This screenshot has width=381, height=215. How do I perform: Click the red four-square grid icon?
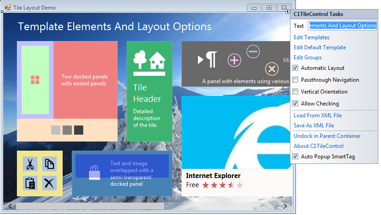[35, 80]
